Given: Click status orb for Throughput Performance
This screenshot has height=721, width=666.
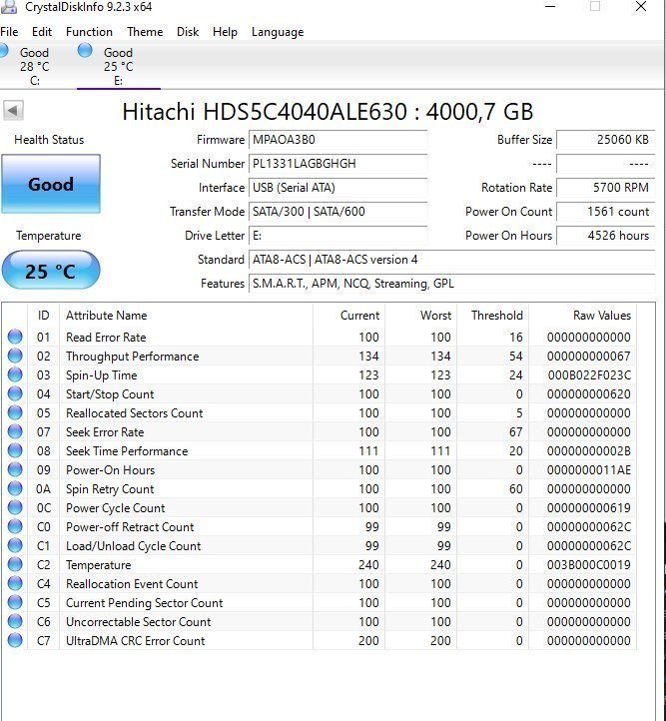Looking at the screenshot, I should [15, 356].
